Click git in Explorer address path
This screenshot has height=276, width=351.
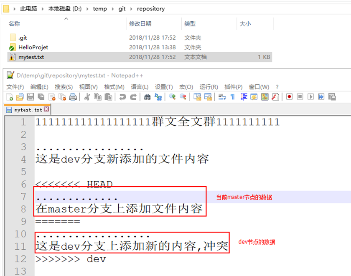(x=122, y=9)
